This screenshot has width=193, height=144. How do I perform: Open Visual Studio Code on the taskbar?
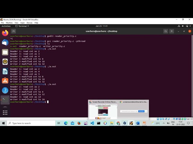coord(92,123)
